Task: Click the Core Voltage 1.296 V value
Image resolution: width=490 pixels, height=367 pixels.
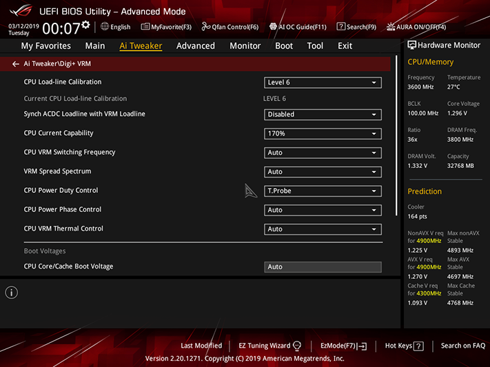Action: pos(457,113)
